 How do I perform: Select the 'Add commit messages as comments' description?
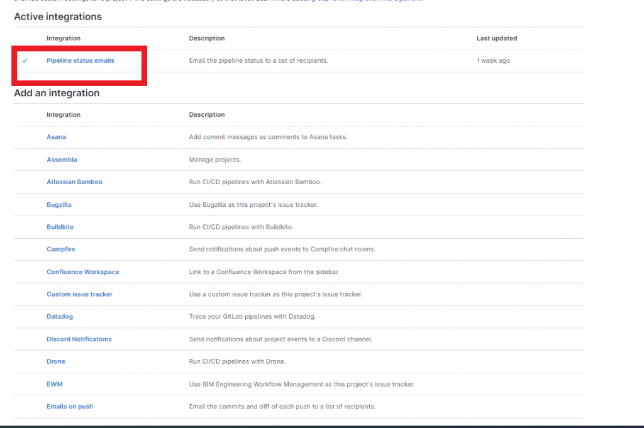[268, 136]
